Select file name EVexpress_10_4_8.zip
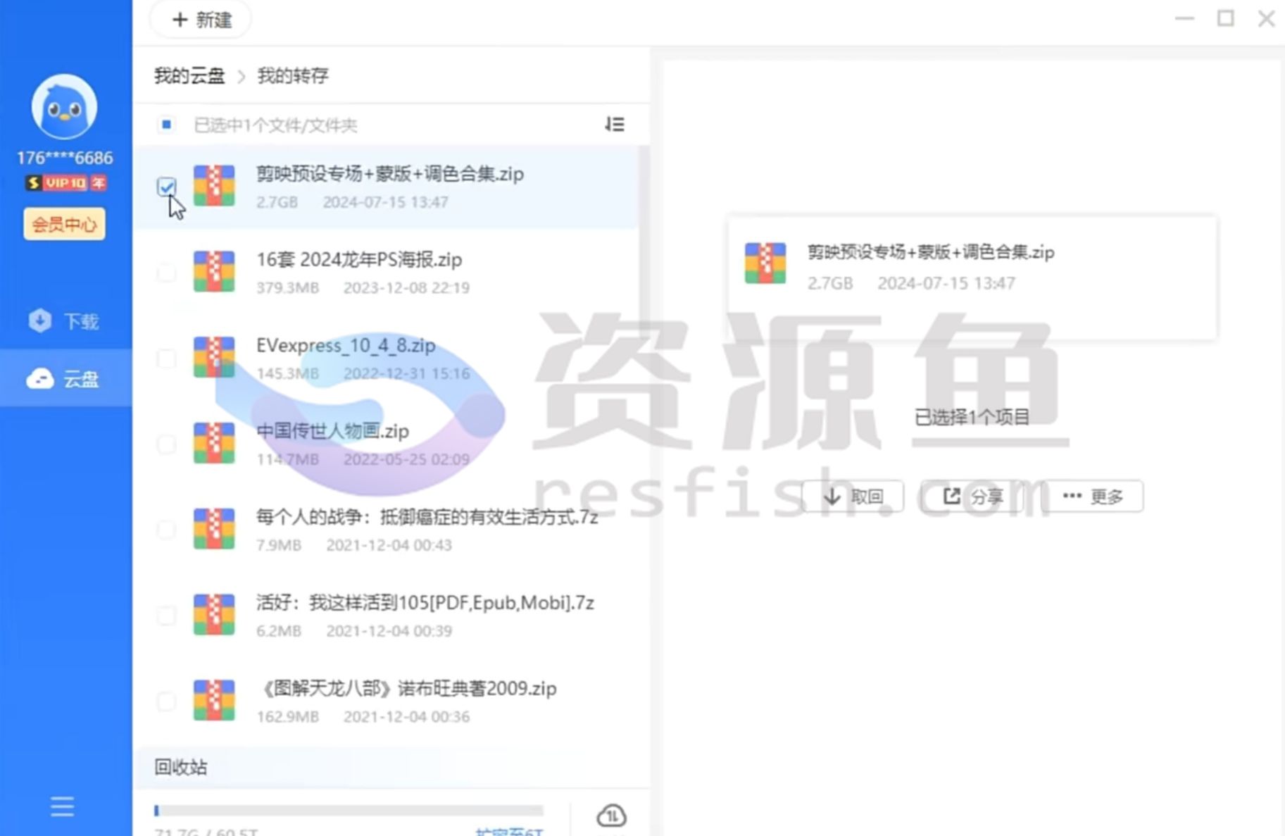Viewport: 1285px width, 836px height. [346, 346]
